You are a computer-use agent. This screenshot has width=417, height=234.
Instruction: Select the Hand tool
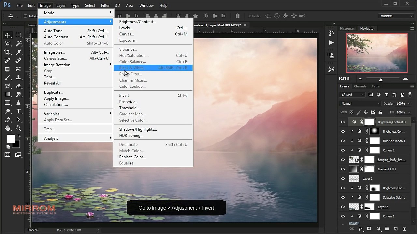7,128
